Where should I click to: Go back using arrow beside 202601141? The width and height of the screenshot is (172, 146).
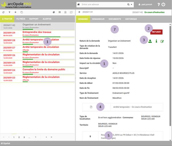click(80, 13)
